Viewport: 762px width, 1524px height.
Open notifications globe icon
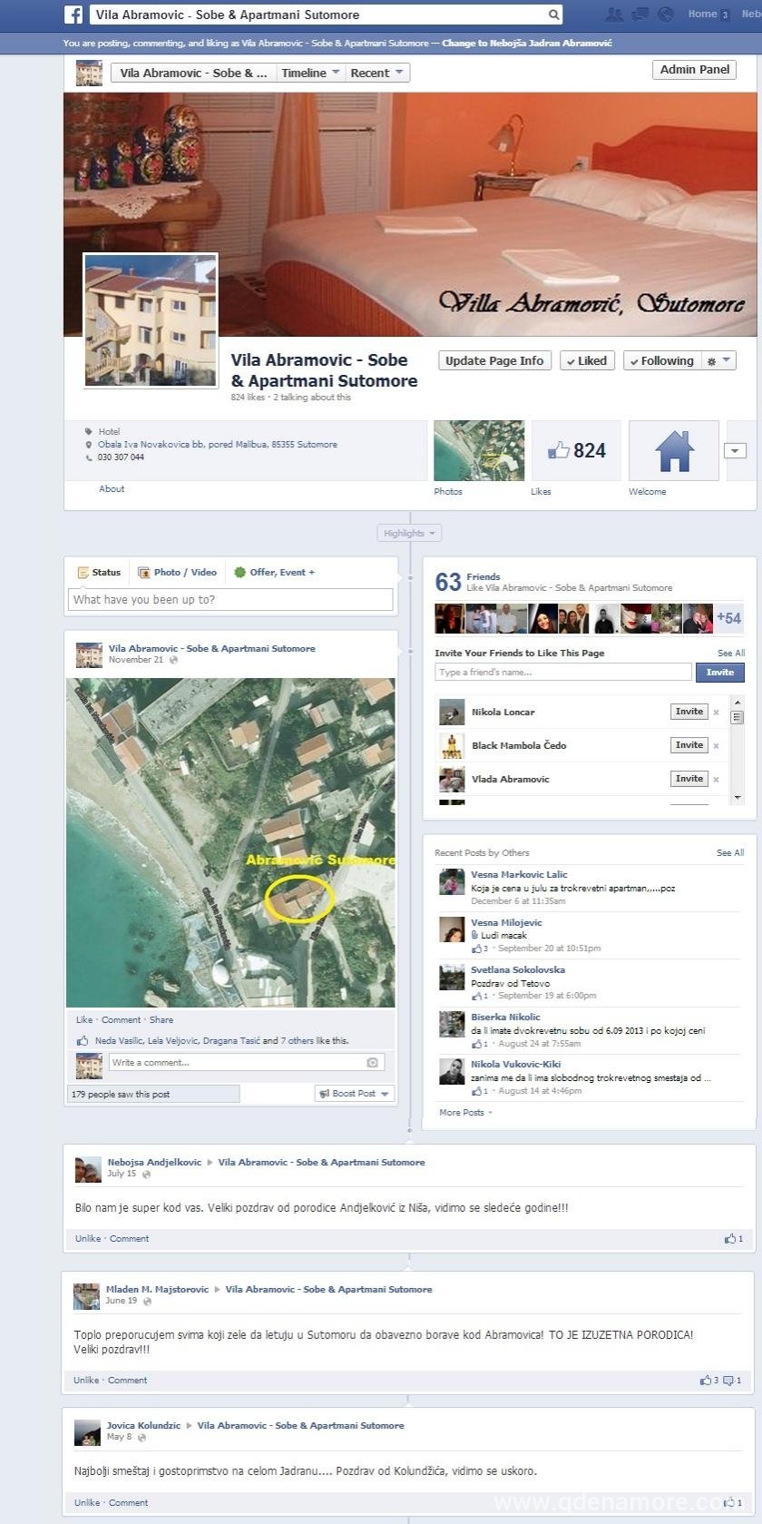tap(665, 15)
